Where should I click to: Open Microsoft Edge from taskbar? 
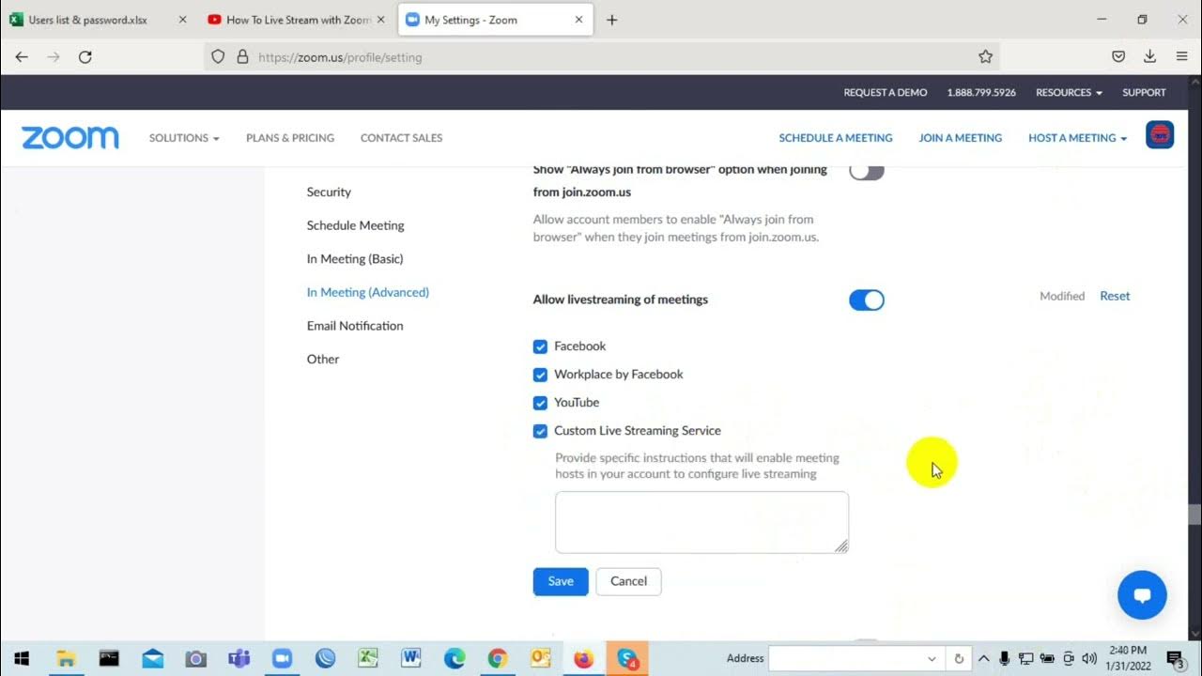click(x=455, y=658)
